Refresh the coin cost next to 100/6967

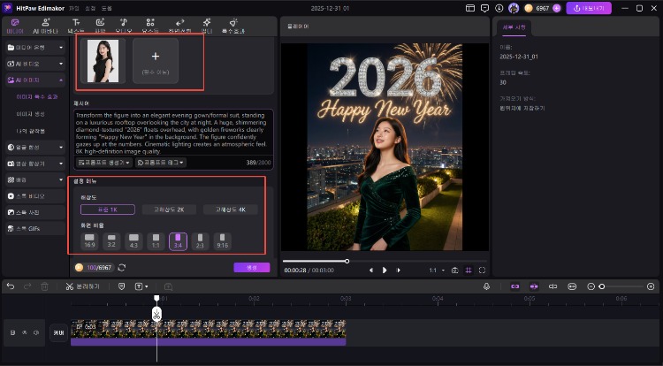(x=122, y=268)
